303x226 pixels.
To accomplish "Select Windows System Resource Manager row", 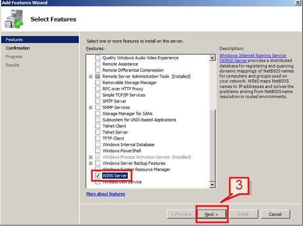I will coord(136,169).
